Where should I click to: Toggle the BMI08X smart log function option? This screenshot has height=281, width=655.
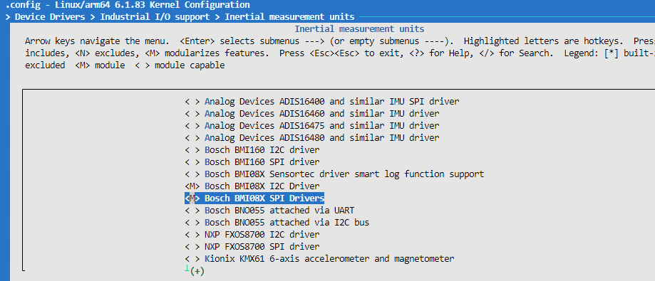point(192,174)
